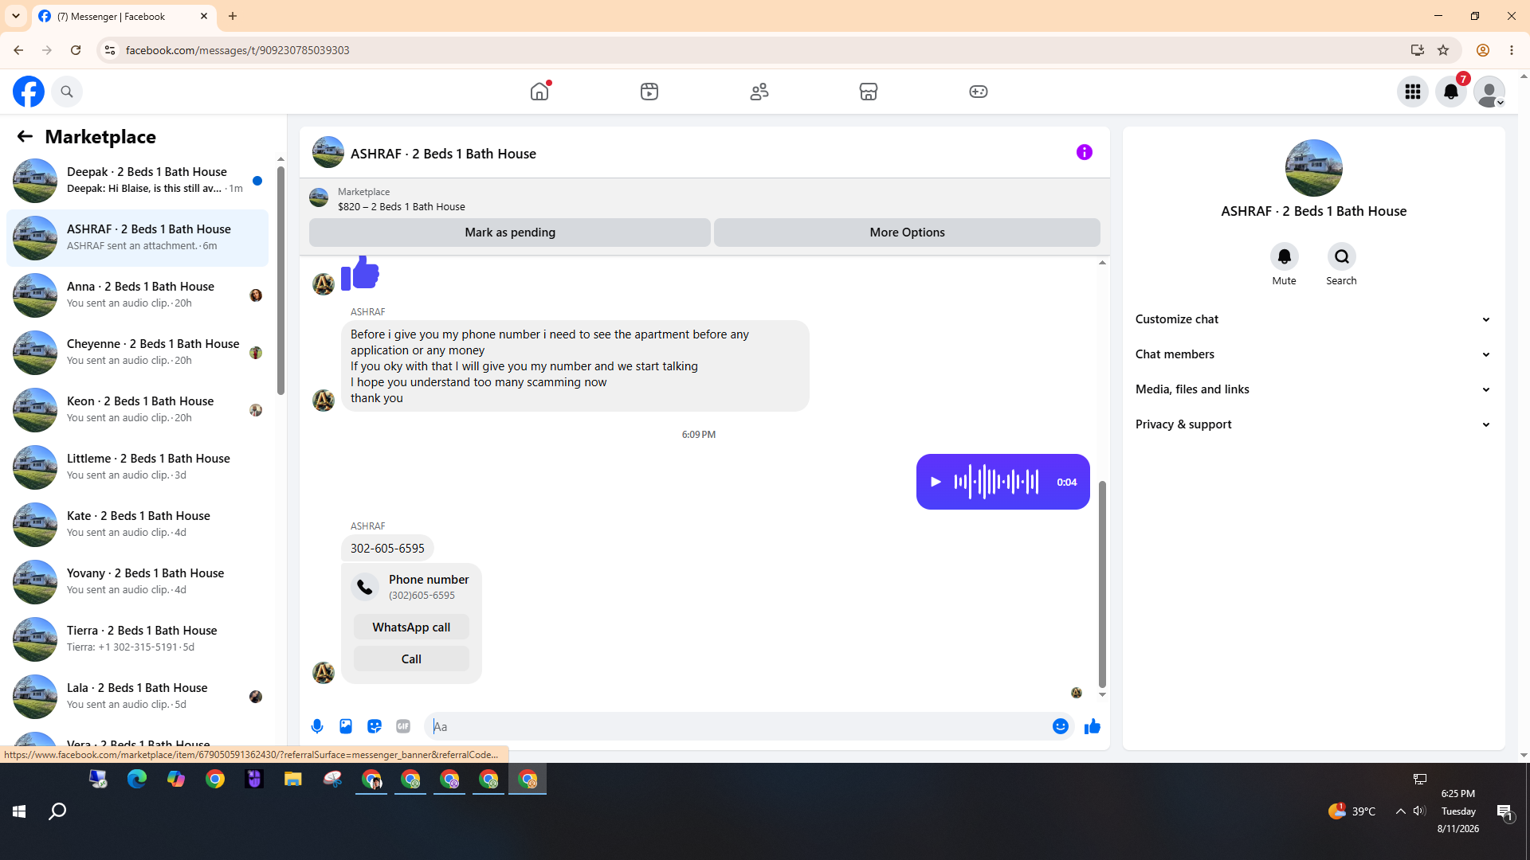1530x860 pixels.
Task: Open the Gaming controller icon
Action: pos(979,92)
